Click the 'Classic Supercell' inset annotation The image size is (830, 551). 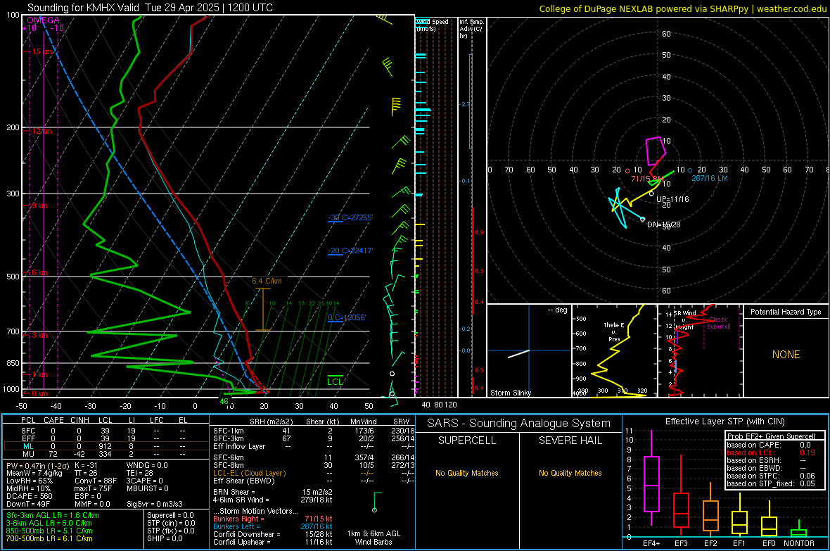(x=718, y=323)
